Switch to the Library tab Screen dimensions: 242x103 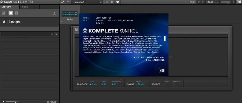click(6, 7)
